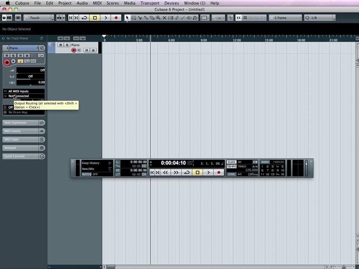Screen dimensions: 359x269
Task: Select the Split scissors tool
Action: pyautogui.click(x=140, y=18)
